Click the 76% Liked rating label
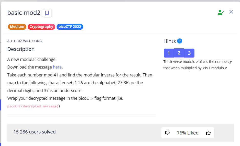Screen dimensions: 240x146 click(188, 133)
